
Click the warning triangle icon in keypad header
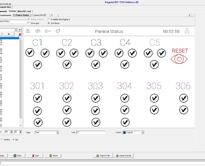click(28, 31)
